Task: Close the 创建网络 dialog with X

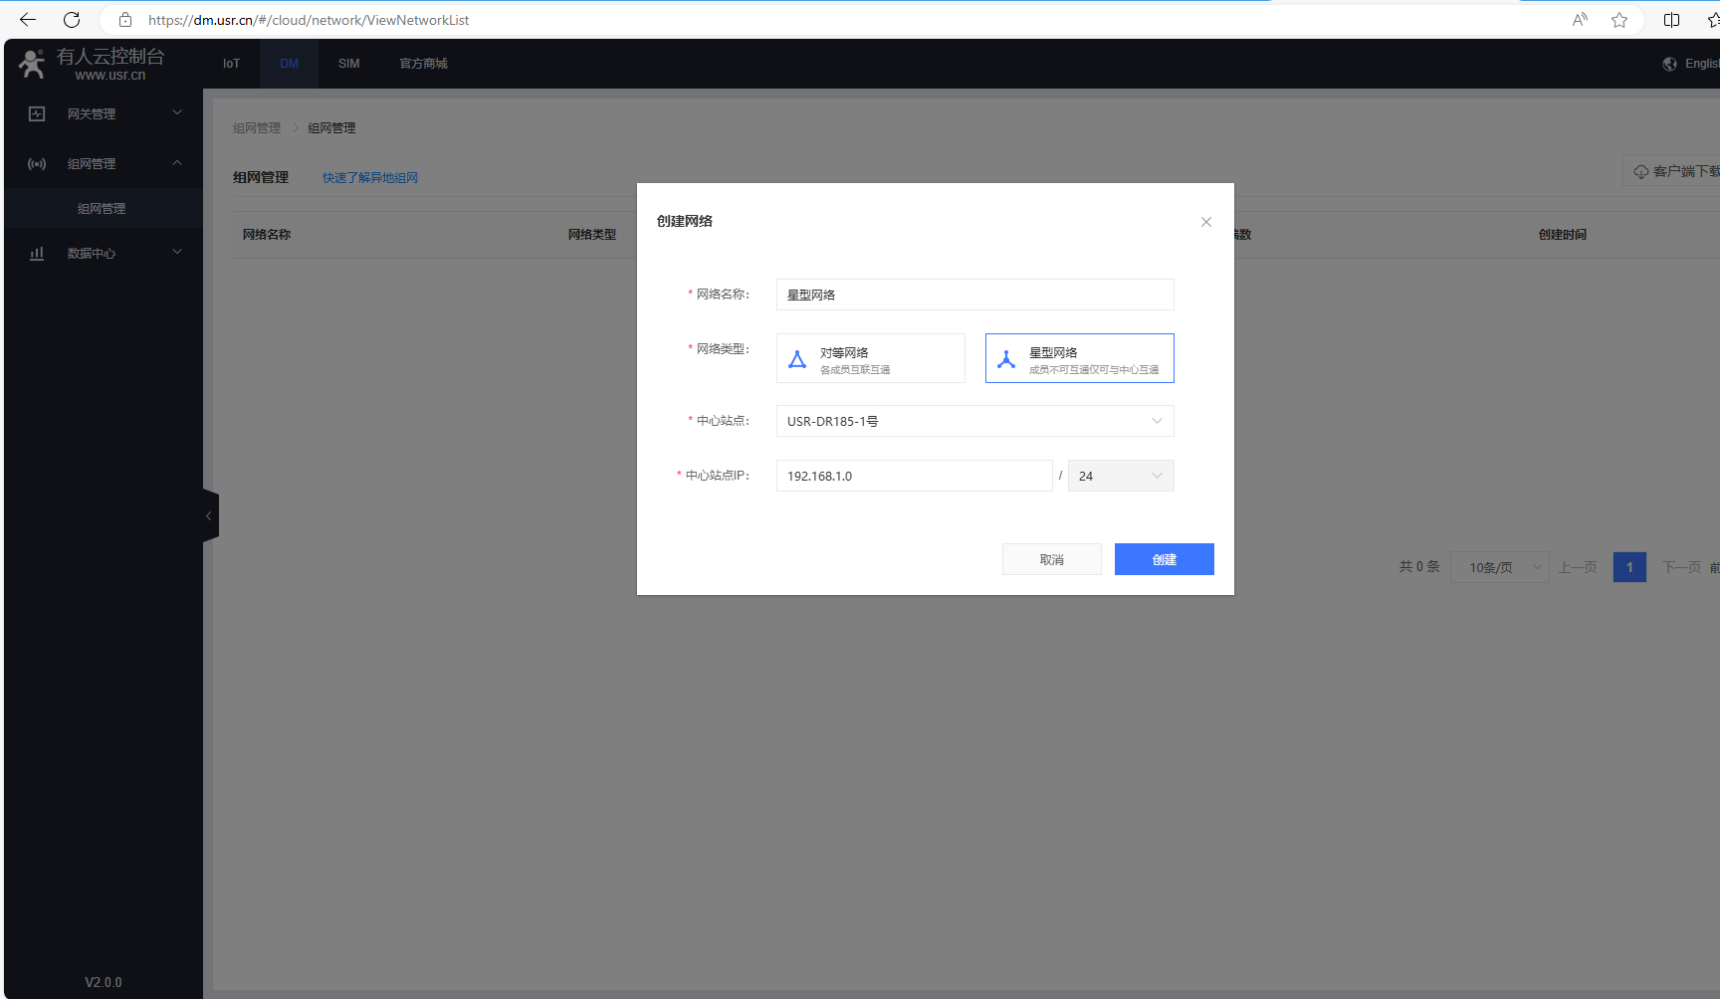Action: pos(1205,222)
